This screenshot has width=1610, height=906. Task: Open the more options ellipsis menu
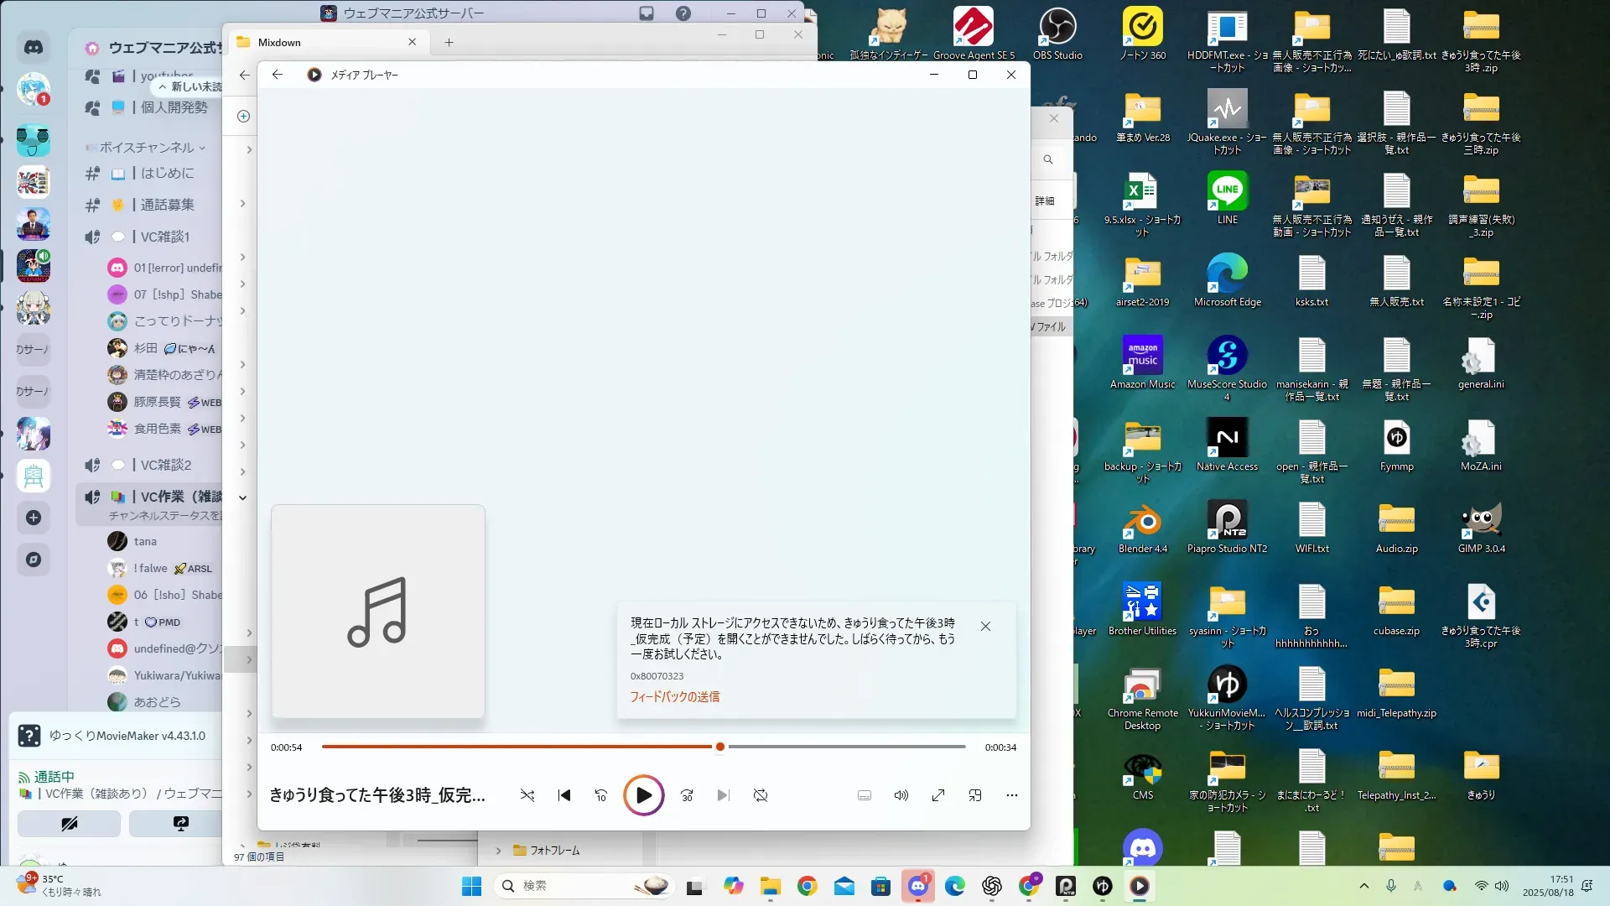(1012, 795)
